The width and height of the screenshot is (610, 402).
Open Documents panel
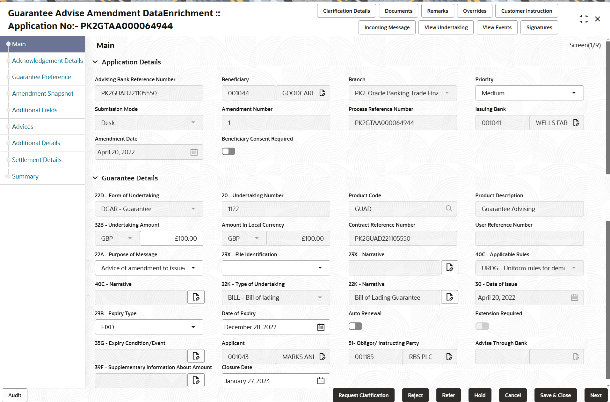click(x=398, y=11)
